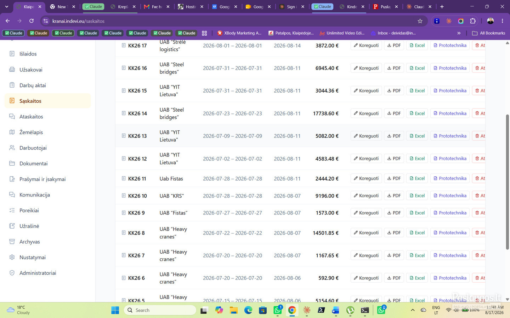This screenshot has width=510, height=318.
Task: Open the Inbox - deividas bookmark
Action: pyautogui.click(x=393, y=33)
